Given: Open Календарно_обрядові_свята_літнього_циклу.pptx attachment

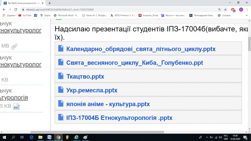Looking at the screenshot, I should (141, 49).
